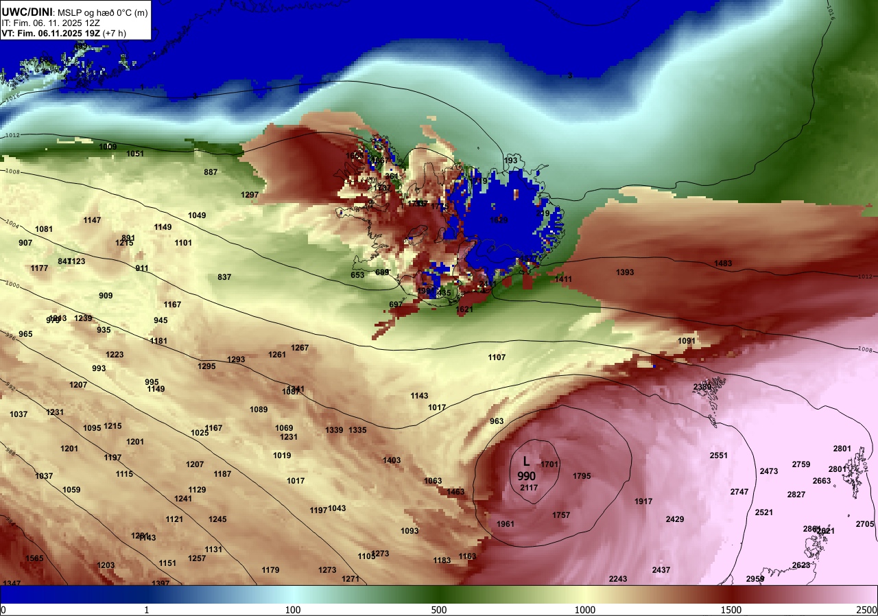Image resolution: width=878 pixels, height=616 pixels.
Task: Select the 1411 value
Action: click(563, 279)
